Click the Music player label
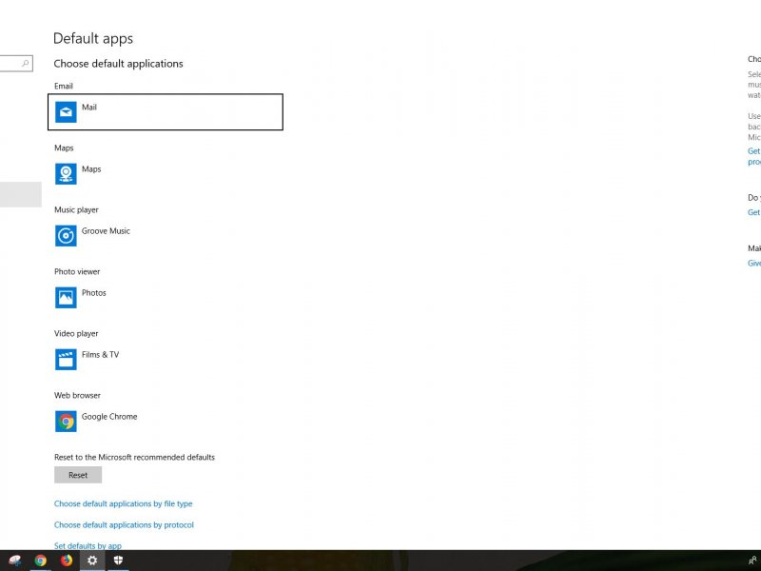 tap(76, 209)
